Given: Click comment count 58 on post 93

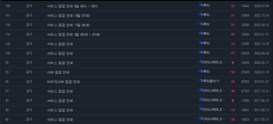Looking at the screenshot, I should pyautogui.click(x=233, y=72).
